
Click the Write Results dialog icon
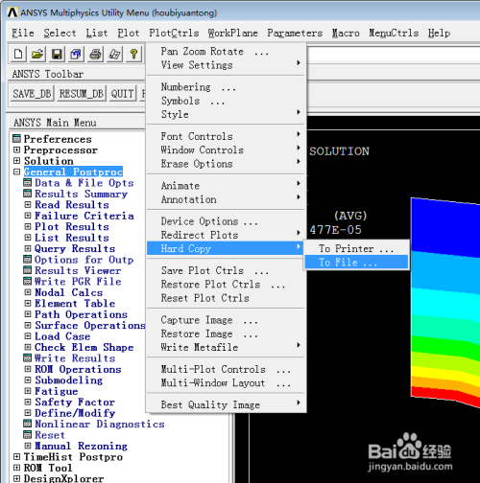pyautogui.click(x=28, y=358)
